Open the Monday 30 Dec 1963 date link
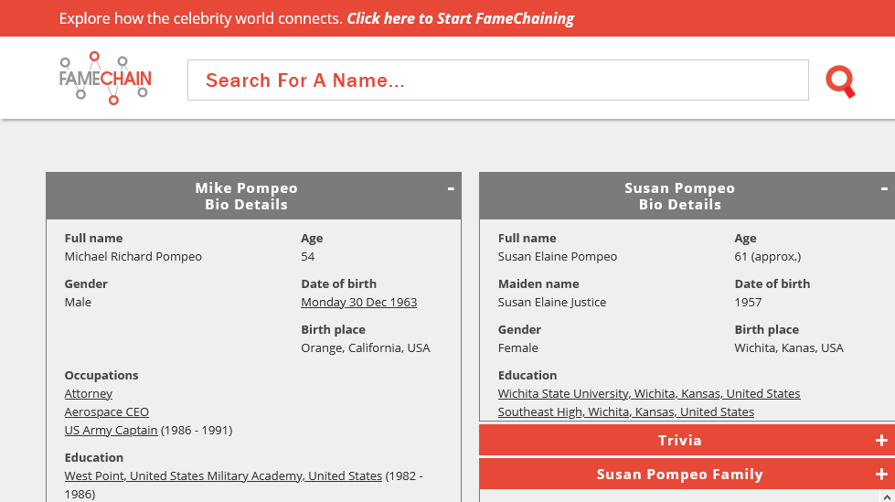The image size is (895, 502). [359, 302]
